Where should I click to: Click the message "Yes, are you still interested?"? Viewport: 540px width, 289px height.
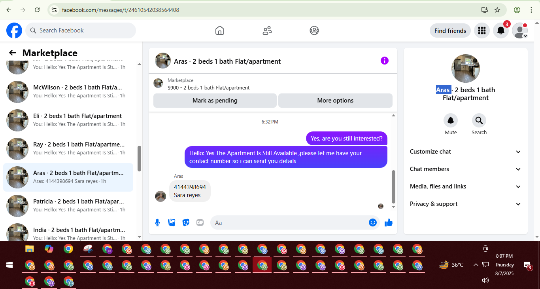347,139
